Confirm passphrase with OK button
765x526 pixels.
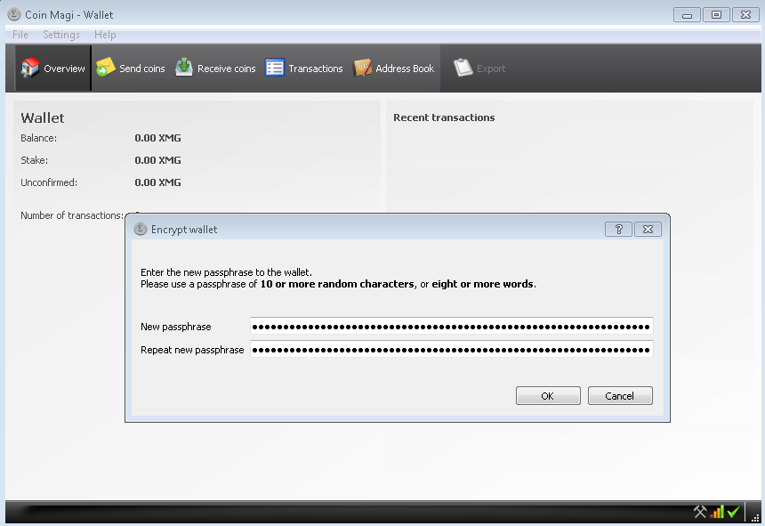[548, 396]
